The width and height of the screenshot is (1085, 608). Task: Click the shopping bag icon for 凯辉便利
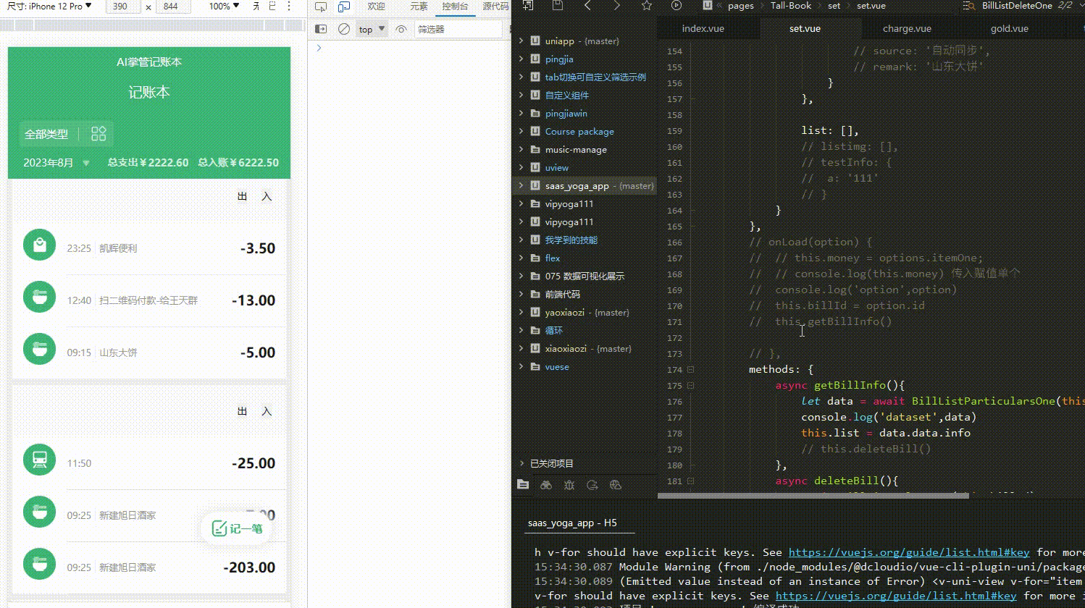pyautogui.click(x=40, y=245)
